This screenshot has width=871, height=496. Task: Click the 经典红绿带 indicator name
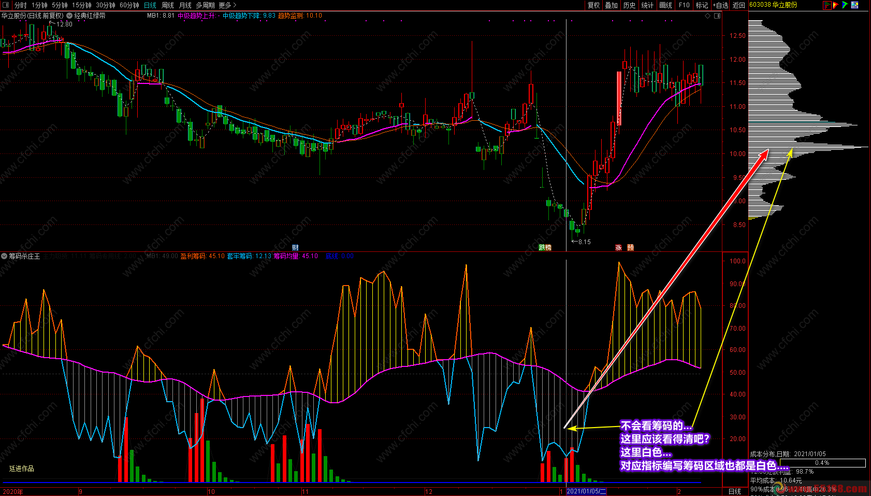(90, 16)
